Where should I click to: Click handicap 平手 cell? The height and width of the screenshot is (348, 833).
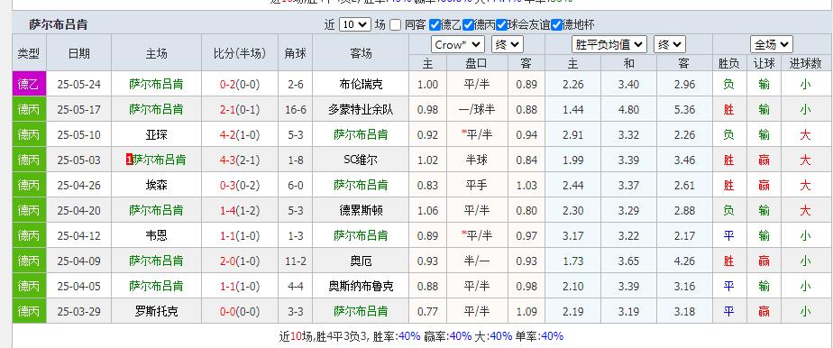(x=477, y=185)
